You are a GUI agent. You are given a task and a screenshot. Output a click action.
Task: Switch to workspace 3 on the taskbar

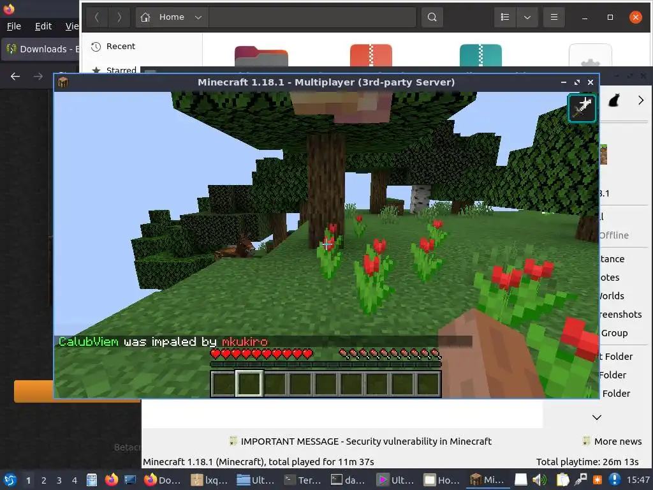click(59, 480)
